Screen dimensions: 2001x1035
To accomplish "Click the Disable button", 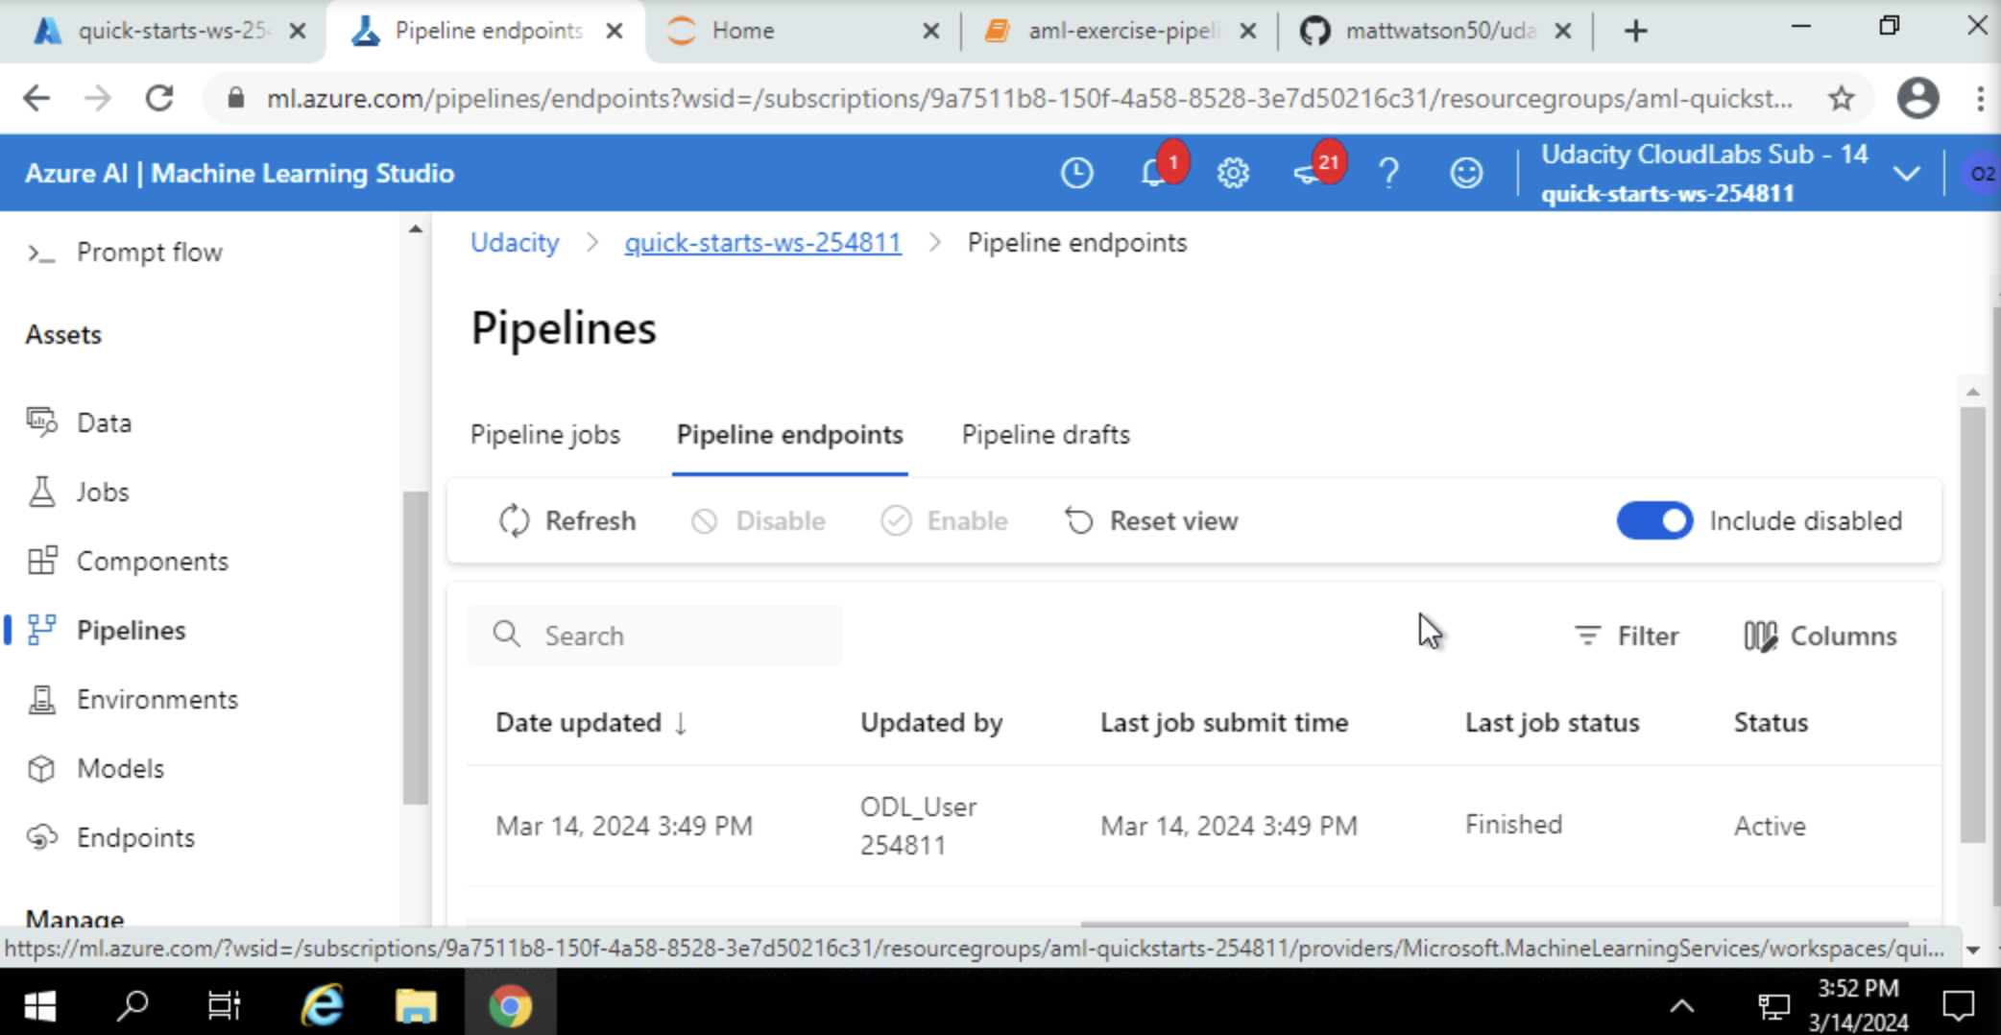I will [759, 520].
